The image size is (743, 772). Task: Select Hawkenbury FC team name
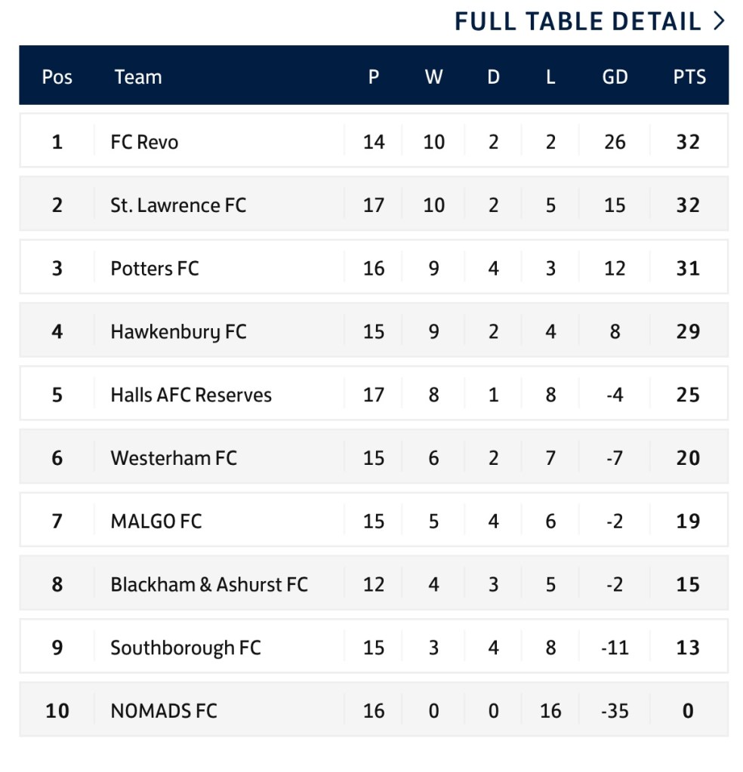178,332
